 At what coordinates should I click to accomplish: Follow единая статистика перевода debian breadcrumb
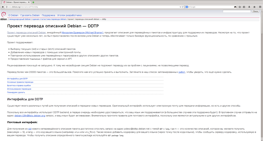pos(49,19)
